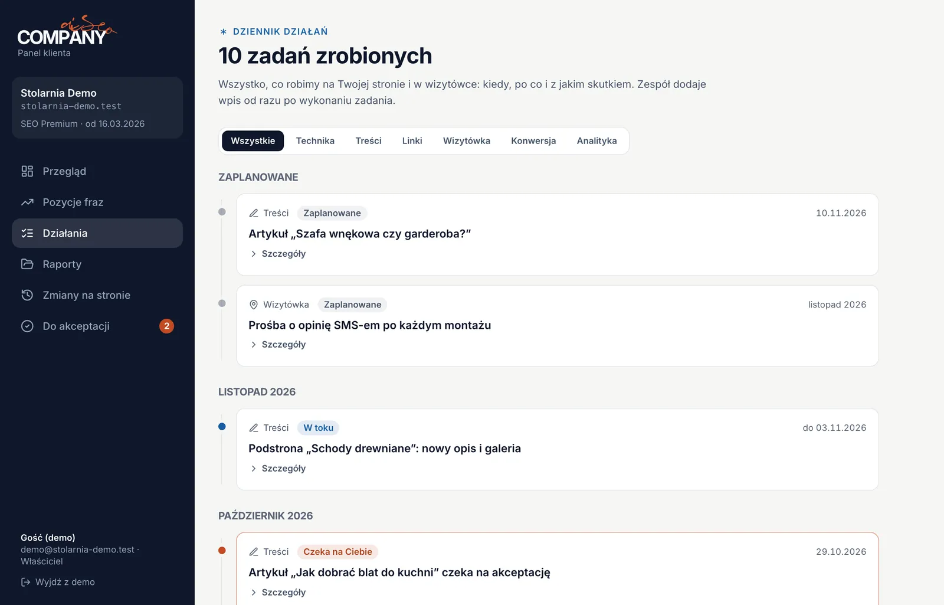Click Zaplanowane badge on Szafa wnękowa card
The image size is (944, 605).
click(332, 213)
